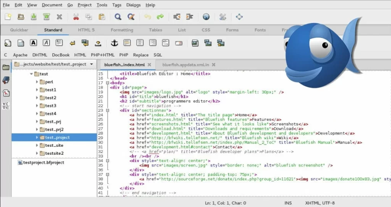Toggle fullscreen with the four-arrow icon
The height and width of the screenshot is (207, 391).
[x=239, y=17]
